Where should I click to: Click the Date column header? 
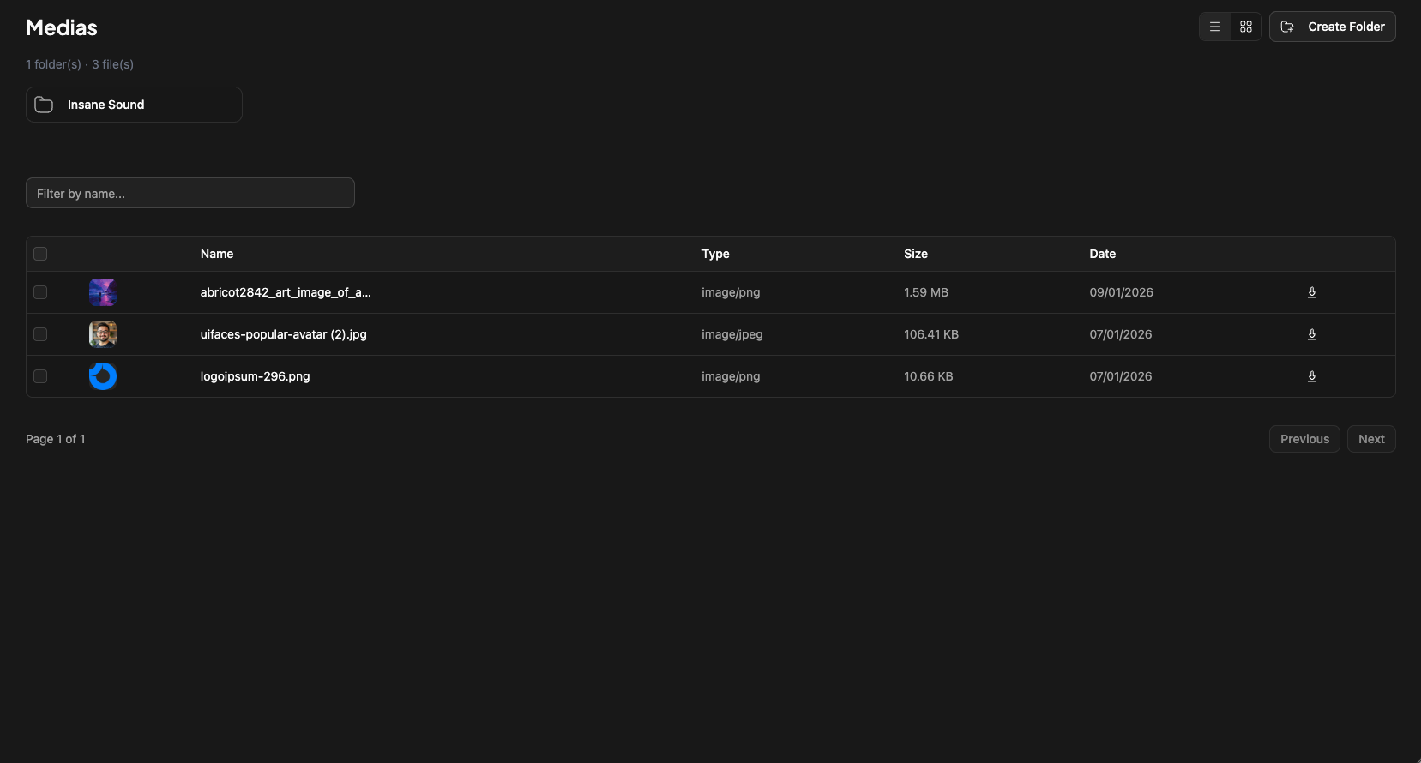[1103, 254]
